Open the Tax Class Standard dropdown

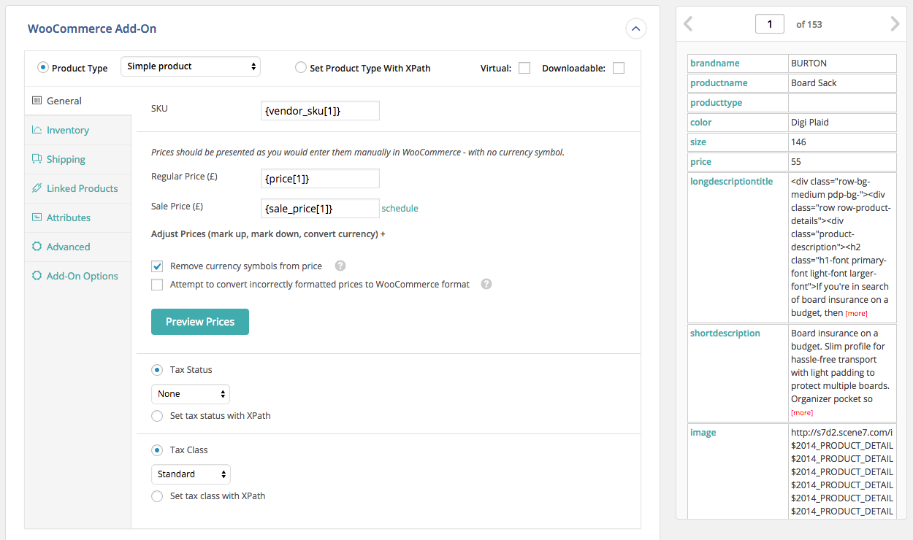click(191, 474)
